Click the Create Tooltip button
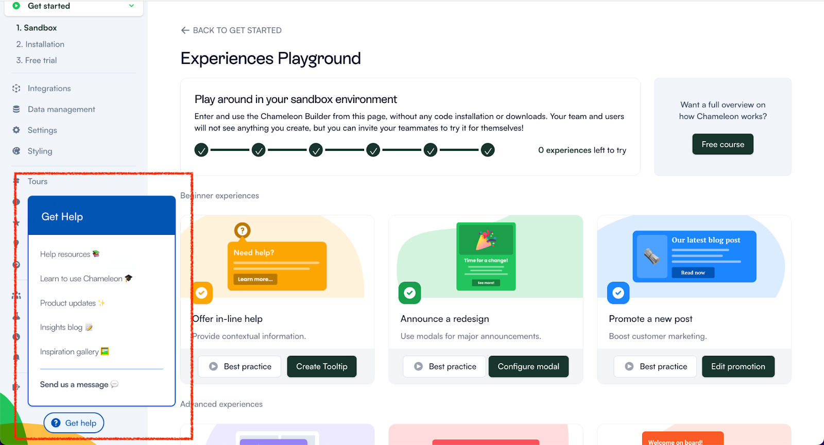The height and width of the screenshot is (445, 824). [x=322, y=366]
